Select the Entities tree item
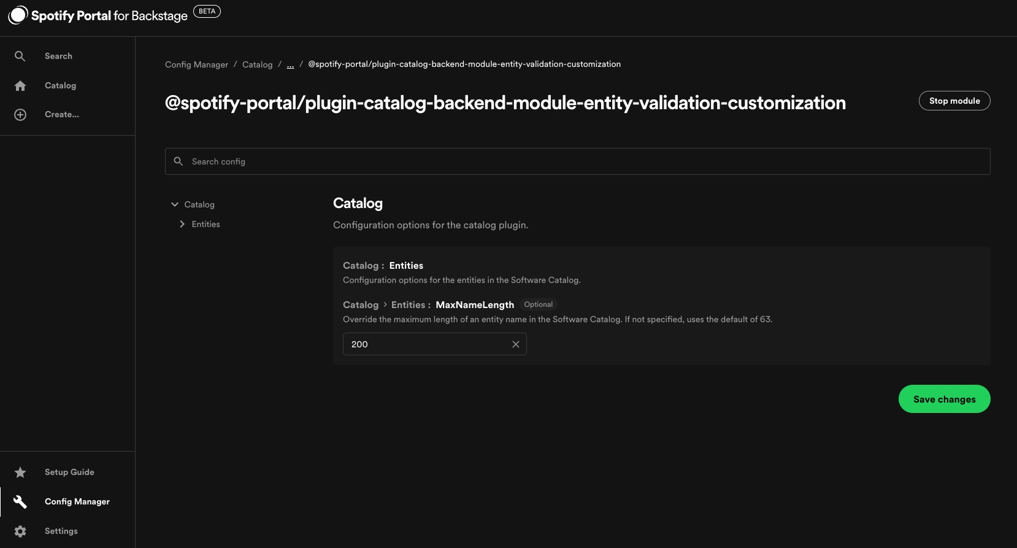The width and height of the screenshot is (1017, 548). pos(205,224)
